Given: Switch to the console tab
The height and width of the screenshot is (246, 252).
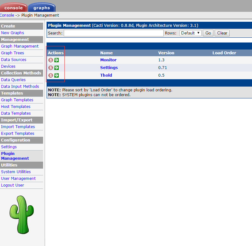Looking at the screenshot, I should pyautogui.click(x=13, y=7).
